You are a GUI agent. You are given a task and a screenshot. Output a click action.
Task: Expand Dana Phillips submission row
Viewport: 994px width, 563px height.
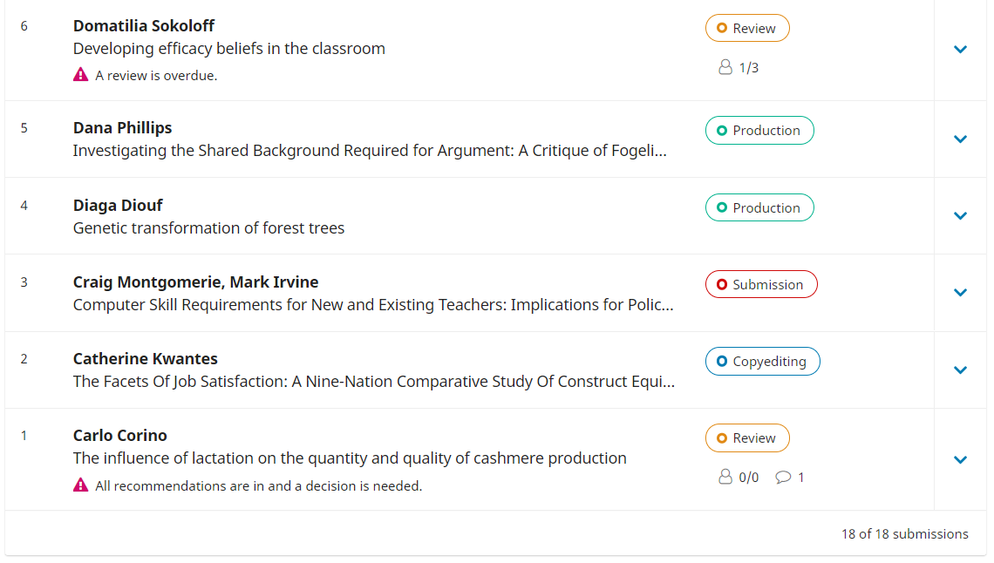960,139
